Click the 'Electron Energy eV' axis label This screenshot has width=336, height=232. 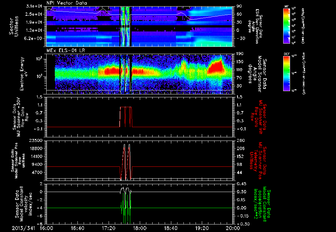click(x=23, y=74)
